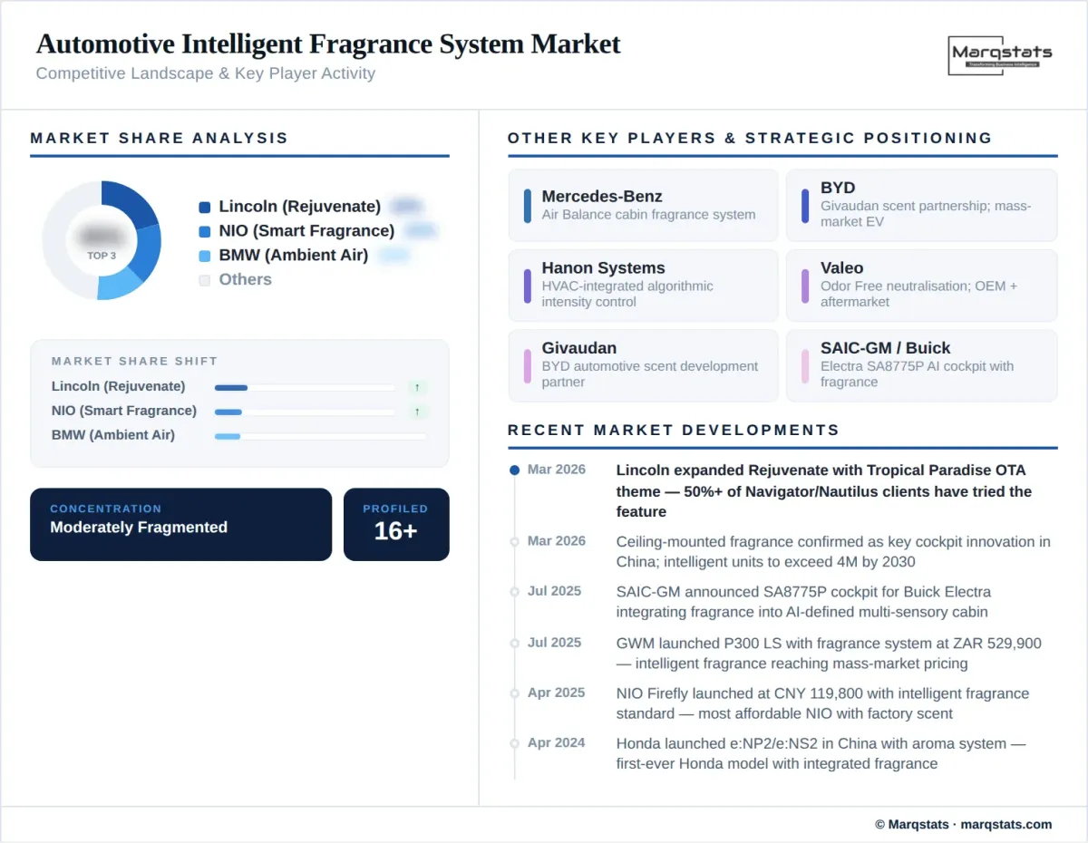The height and width of the screenshot is (843, 1088).
Task: Select the SAIC-GM SA8775P cockpit development text
Action: coord(804,602)
